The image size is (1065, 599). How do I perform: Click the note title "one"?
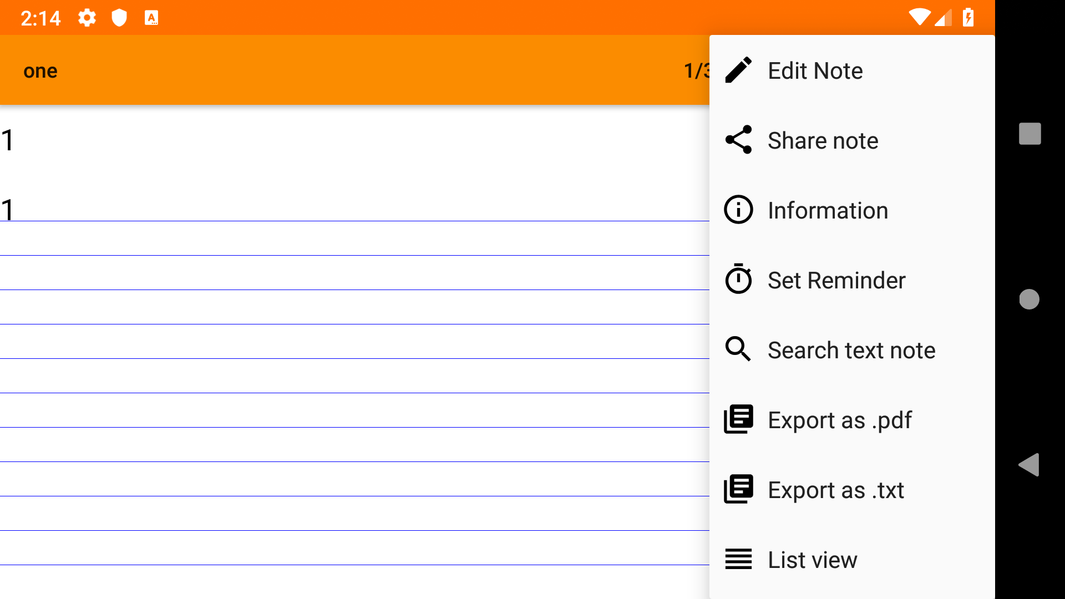[40, 70]
